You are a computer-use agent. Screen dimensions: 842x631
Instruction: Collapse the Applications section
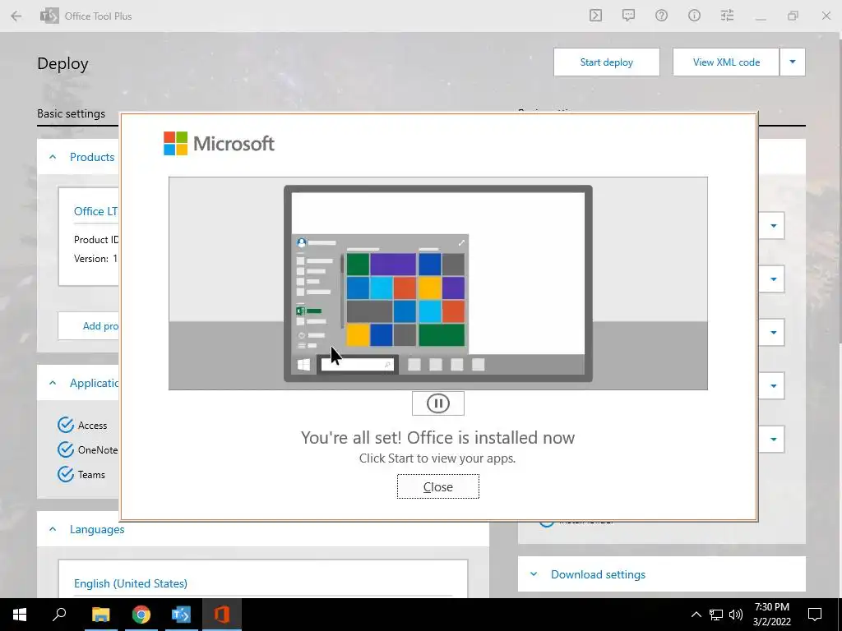click(x=53, y=383)
